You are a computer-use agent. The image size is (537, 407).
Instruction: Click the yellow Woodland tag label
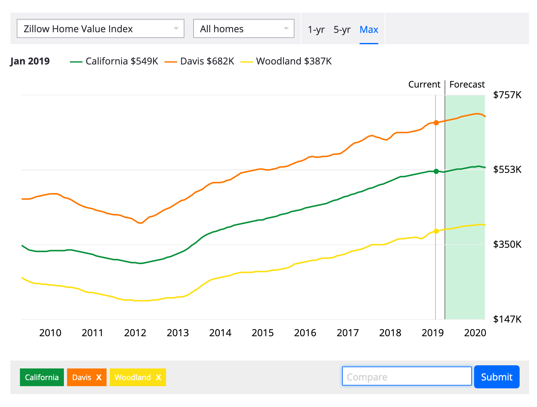[133, 377]
